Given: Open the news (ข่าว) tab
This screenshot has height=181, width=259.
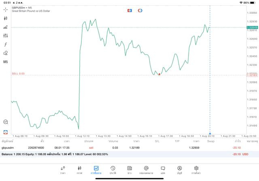Looking at the screenshot, I should pyautogui.click(x=129, y=170).
